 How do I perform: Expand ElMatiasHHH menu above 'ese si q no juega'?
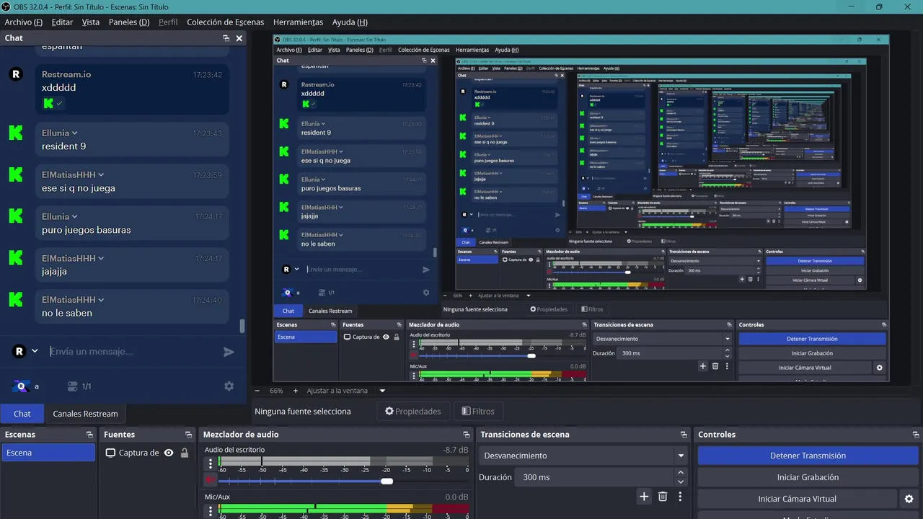point(101,175)
